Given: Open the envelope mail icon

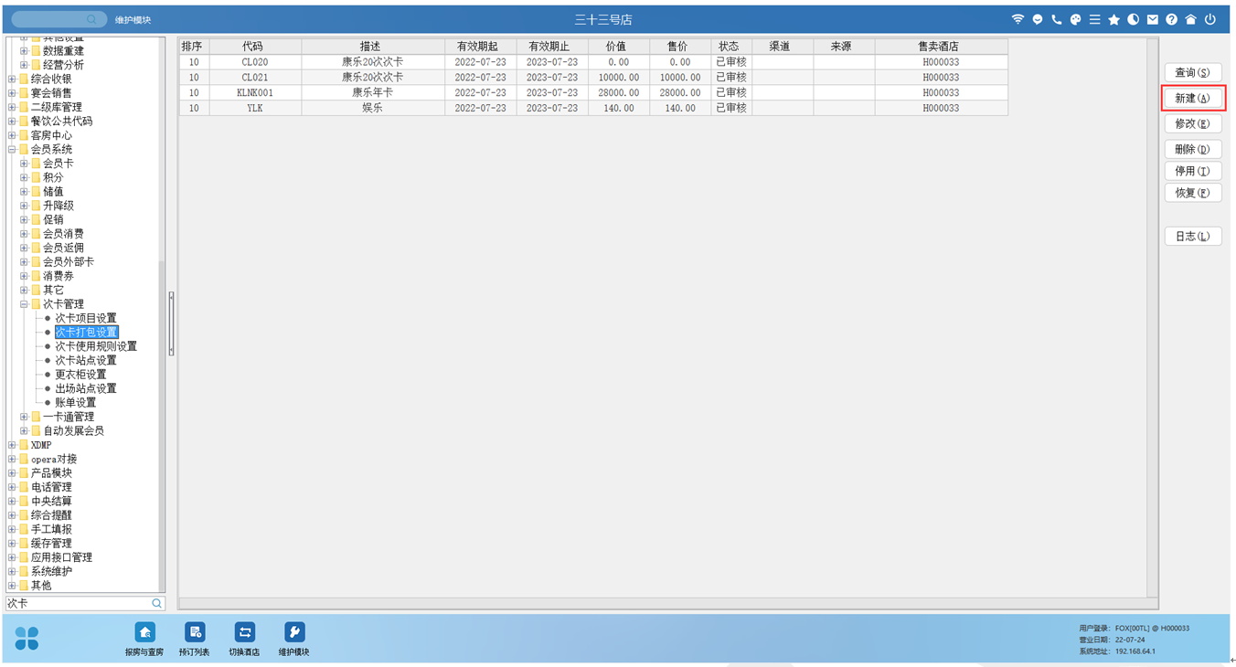Looking at the screenshot, I should pos(1152,19).
